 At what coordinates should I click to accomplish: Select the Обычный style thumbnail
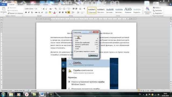click(x=92, y=11)
